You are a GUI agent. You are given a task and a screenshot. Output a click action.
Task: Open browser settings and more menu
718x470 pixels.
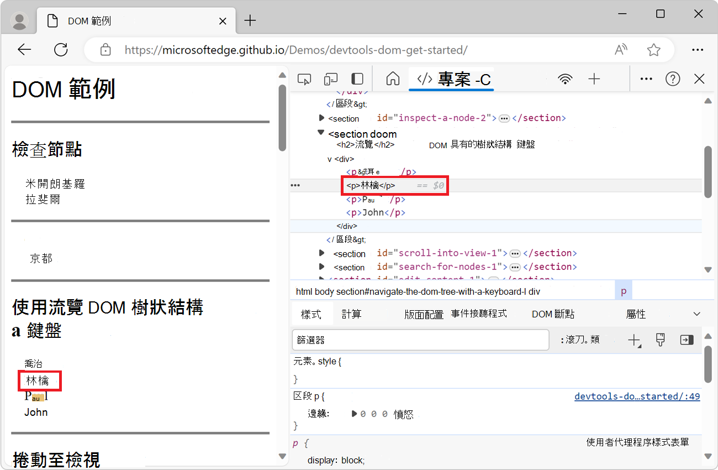[698, 50]
